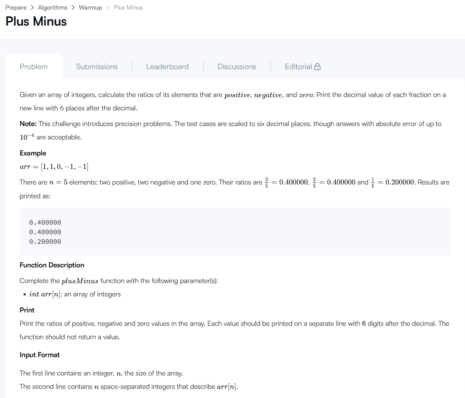This screenshot has width=465, height=398.
Task: Click the chevron before Plus Minus breadcrumb
Action: pos(107,7)
